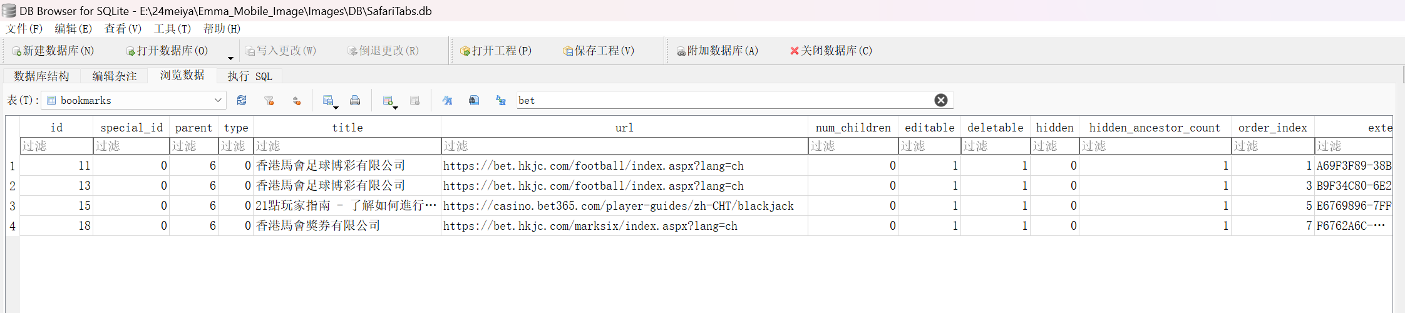Click 打开数据库(O) toolbar button
The width and height of the screenshot is (1405, 313).
point(167,51)
